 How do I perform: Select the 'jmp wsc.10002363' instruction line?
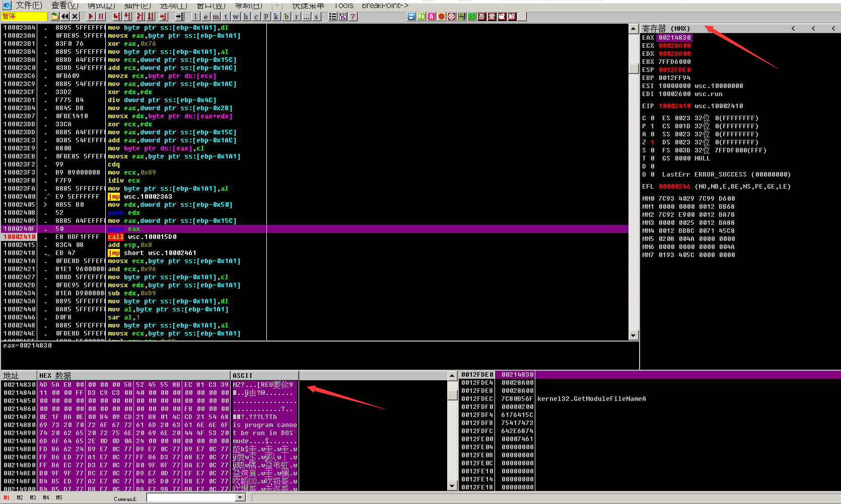click(315, 197)
